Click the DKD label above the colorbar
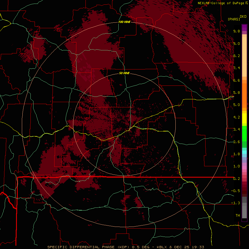 pos(243,17)
